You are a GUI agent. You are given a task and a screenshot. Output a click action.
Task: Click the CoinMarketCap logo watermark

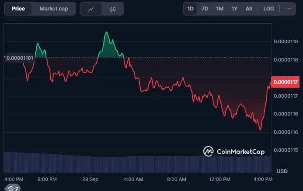coord(239,151)
